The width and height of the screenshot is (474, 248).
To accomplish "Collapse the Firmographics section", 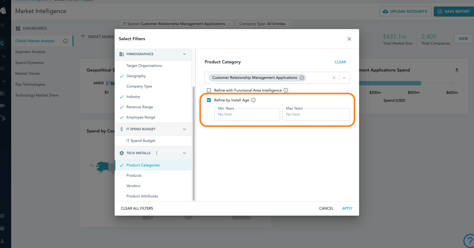I will coord(184,54).
